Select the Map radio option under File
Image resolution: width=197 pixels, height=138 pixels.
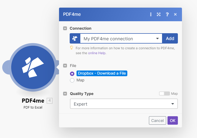point(72,80)
